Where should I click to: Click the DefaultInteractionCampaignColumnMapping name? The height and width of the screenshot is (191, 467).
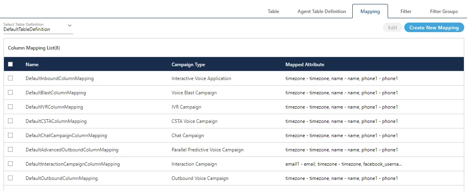pyautogui.click(x=73, y=164)
